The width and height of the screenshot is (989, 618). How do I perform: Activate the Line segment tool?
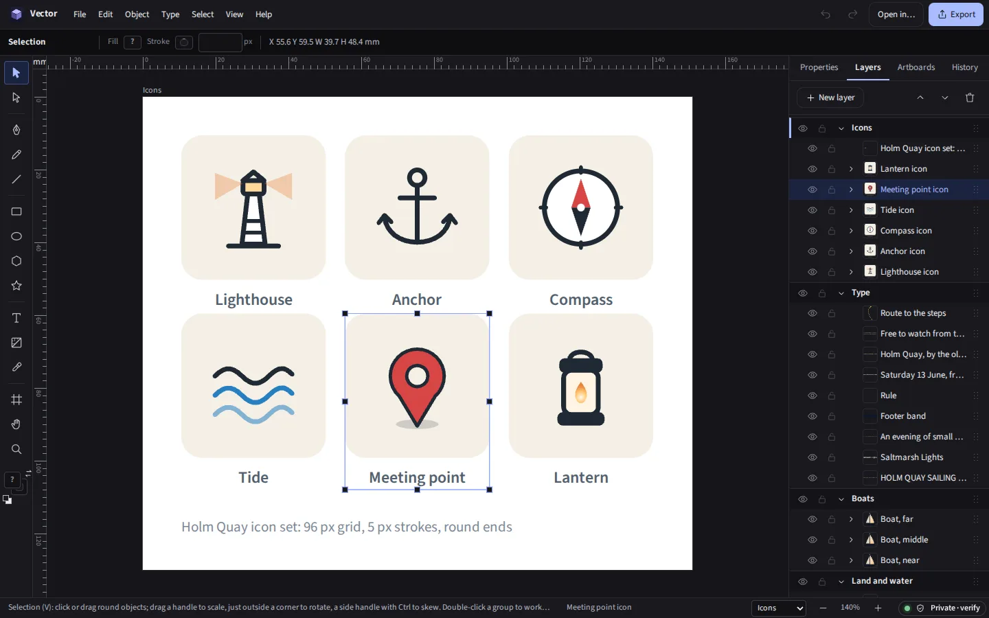16,179
